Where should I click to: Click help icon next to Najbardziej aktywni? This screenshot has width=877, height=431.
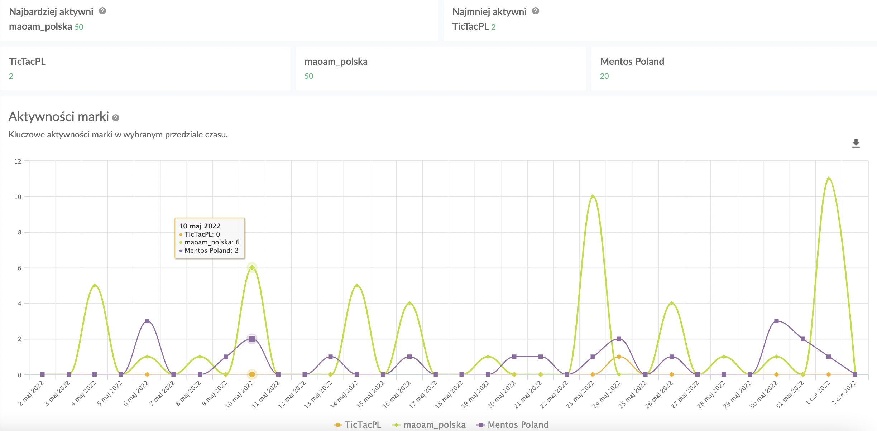102,11
